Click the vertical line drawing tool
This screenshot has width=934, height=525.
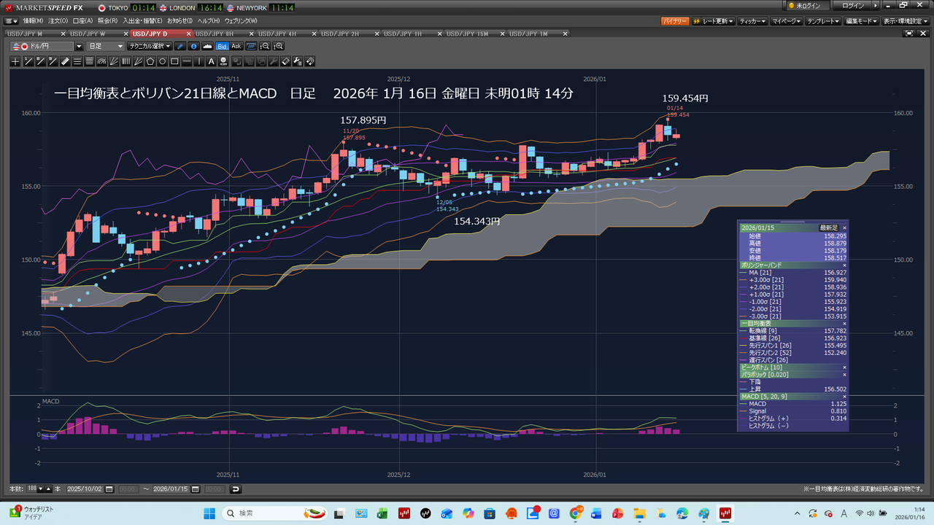pos(200,61)
